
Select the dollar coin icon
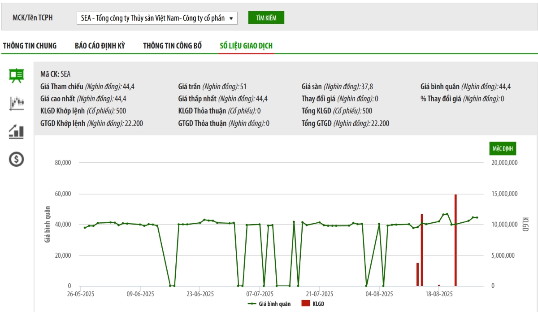[x=17, y=159]
